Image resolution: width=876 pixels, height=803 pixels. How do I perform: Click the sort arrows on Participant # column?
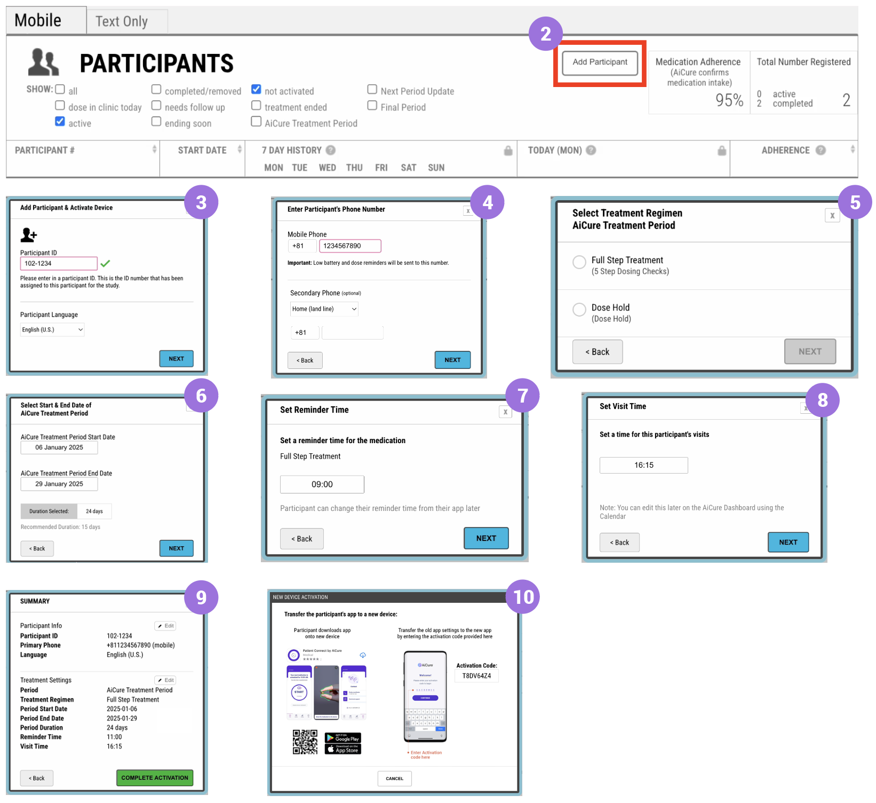coord(155,150)
